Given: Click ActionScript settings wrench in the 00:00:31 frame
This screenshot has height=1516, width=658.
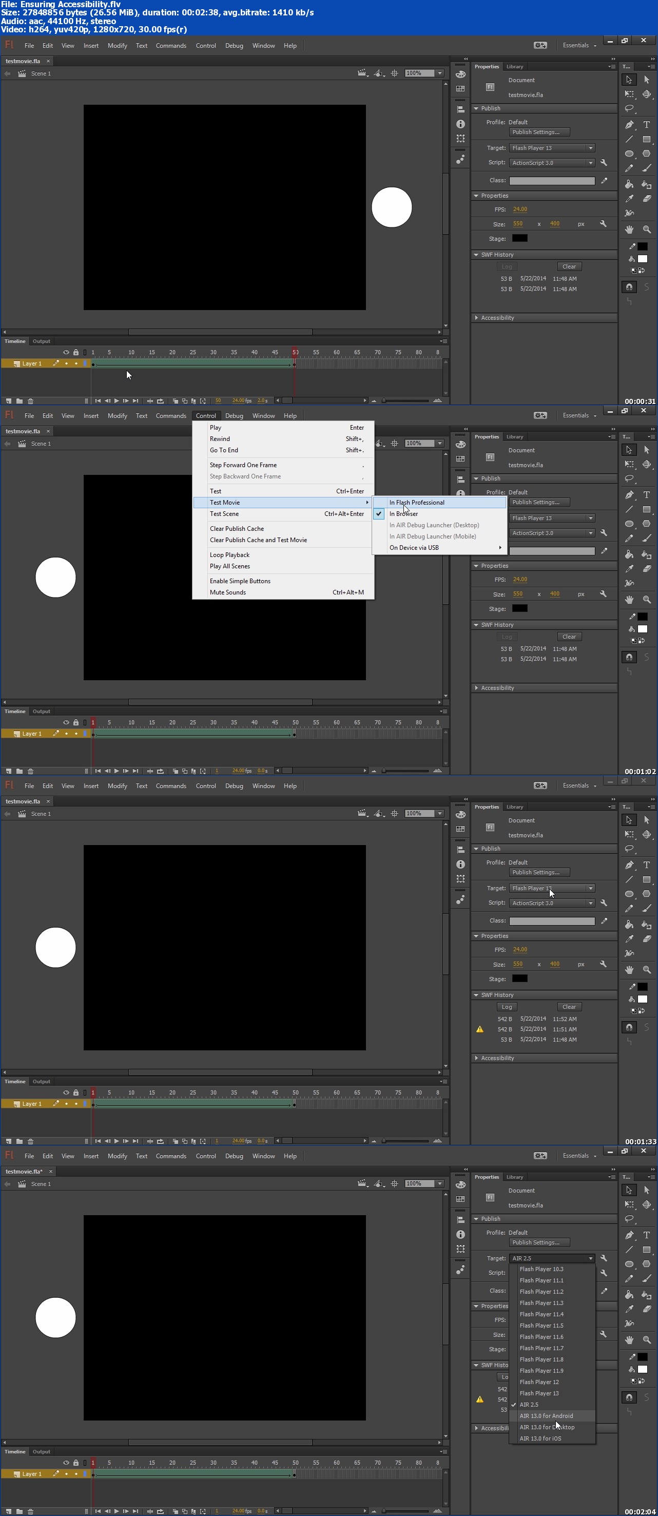Looking at the screenshot, I should [x=603, y=162].
